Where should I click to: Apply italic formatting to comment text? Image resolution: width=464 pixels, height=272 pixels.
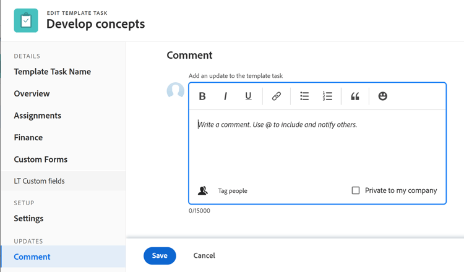(225, 96)
